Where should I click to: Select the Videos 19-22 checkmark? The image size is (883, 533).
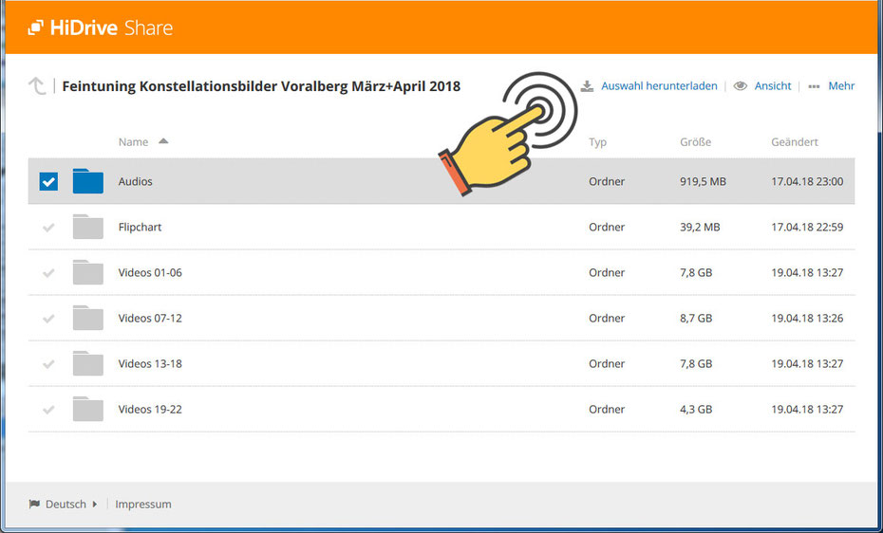(x=48, y=410)
